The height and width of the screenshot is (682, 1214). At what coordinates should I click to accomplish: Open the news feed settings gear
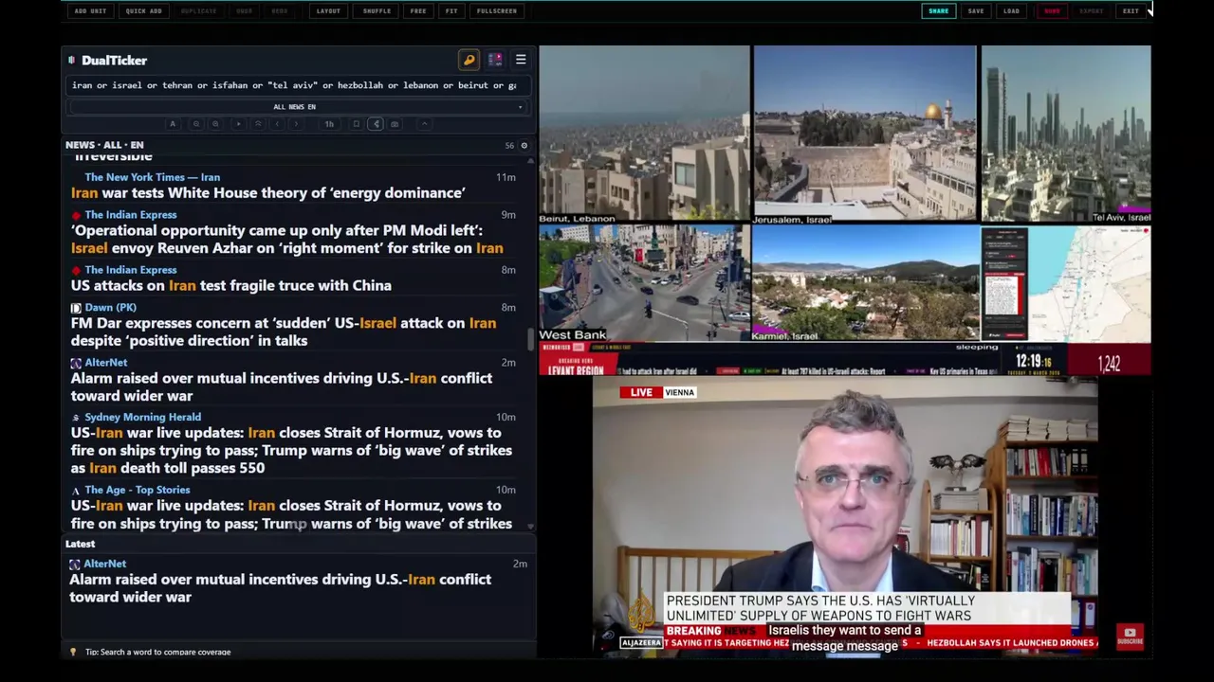[x=524, y=146]
